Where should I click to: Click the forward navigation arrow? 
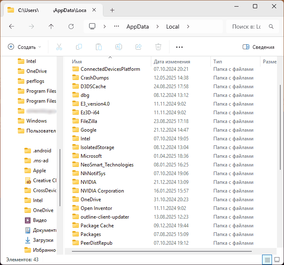(31, 26)
